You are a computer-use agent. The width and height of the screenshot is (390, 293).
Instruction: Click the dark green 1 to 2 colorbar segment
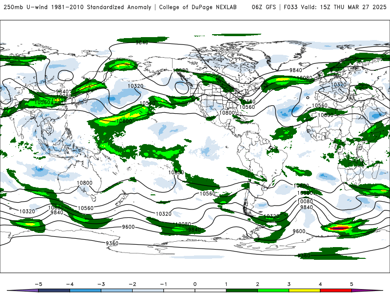point(242,291)
